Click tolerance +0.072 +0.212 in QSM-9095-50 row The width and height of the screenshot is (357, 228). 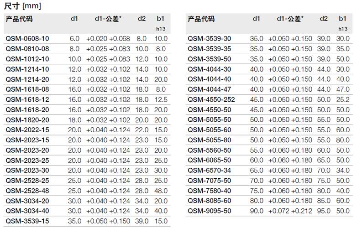pyautogui.click(x=290, y=211)
